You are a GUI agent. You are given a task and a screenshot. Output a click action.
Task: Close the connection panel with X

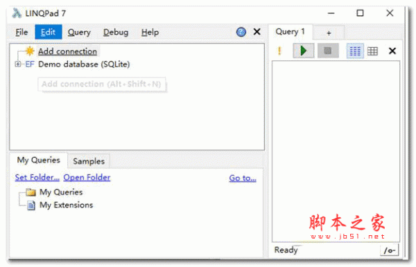[x=257, y=32]
